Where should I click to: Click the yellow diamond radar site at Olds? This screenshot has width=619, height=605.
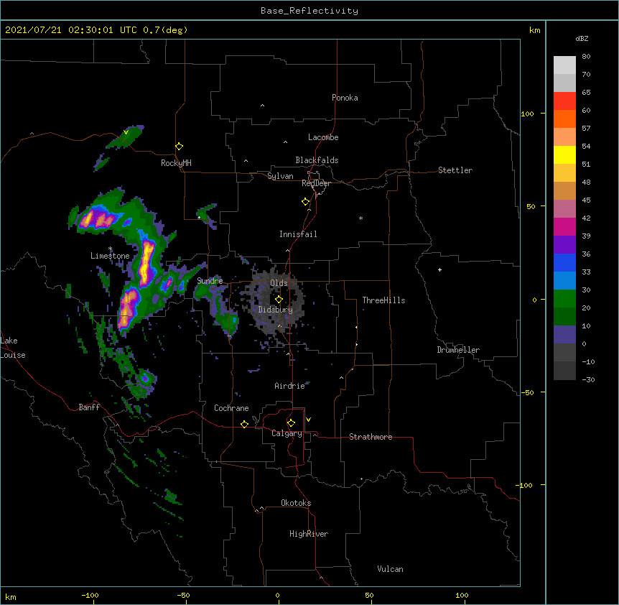(x=279, y=300)
